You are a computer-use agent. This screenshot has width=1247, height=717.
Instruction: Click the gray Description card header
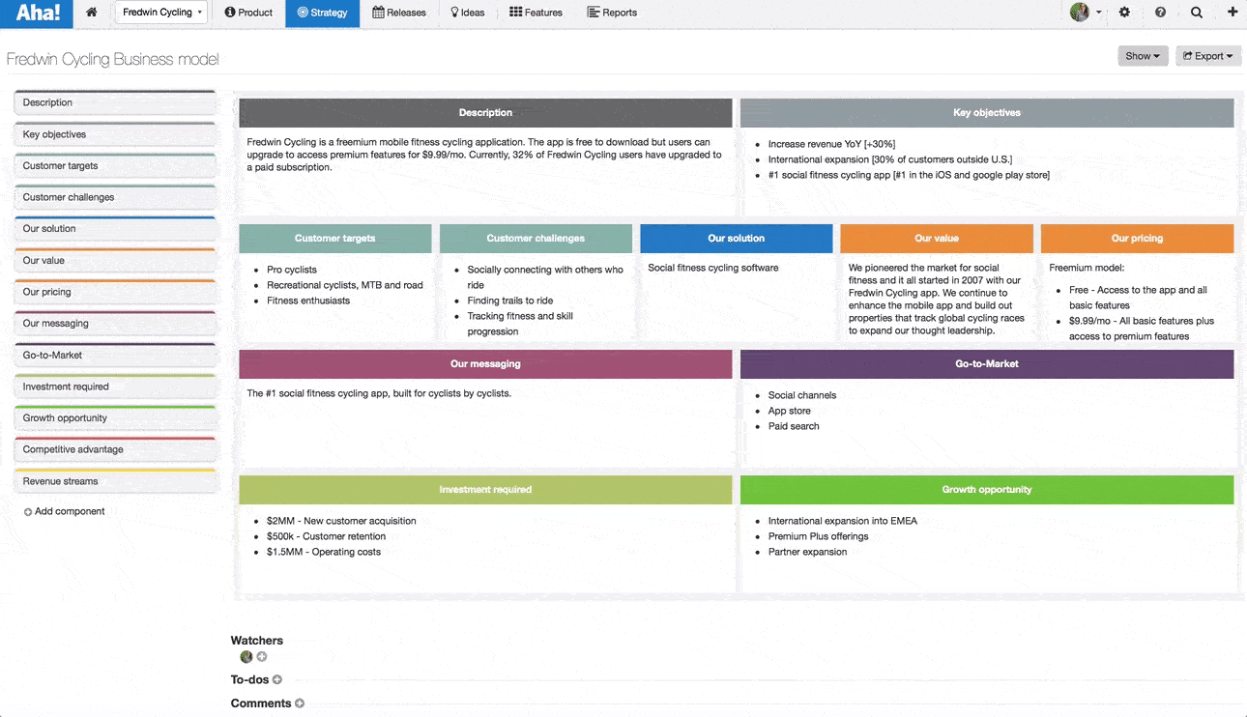485,112
